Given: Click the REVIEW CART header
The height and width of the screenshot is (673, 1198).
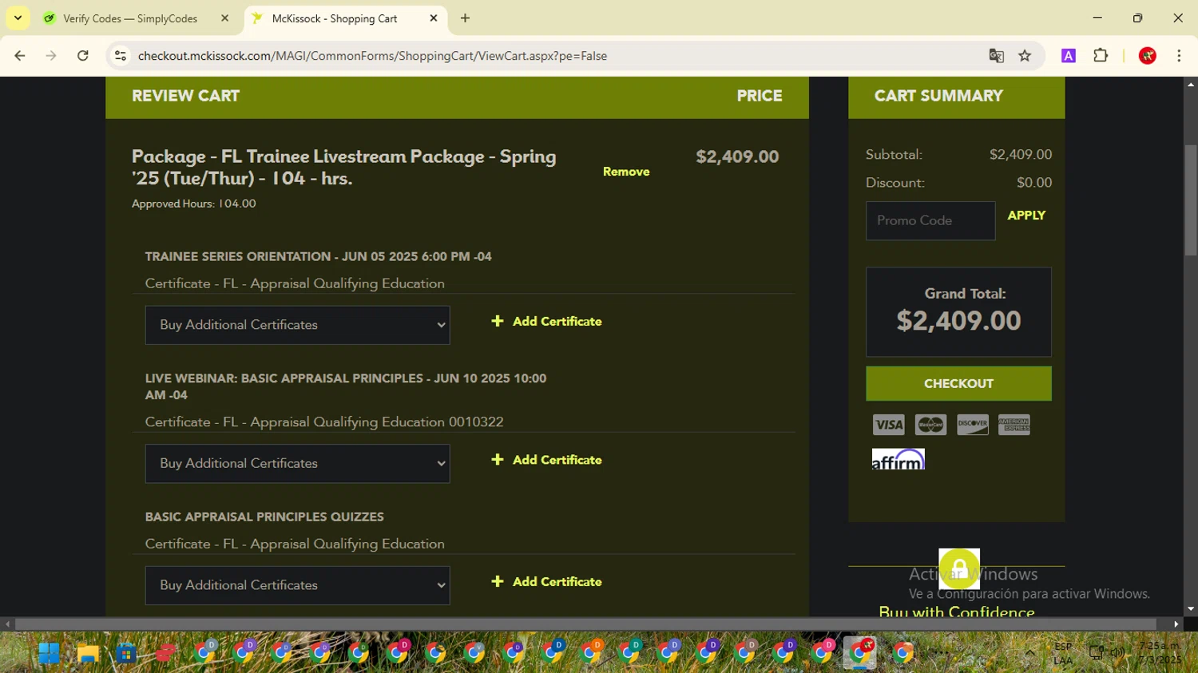Looking at the screenshot, I should tap(186, 96).
